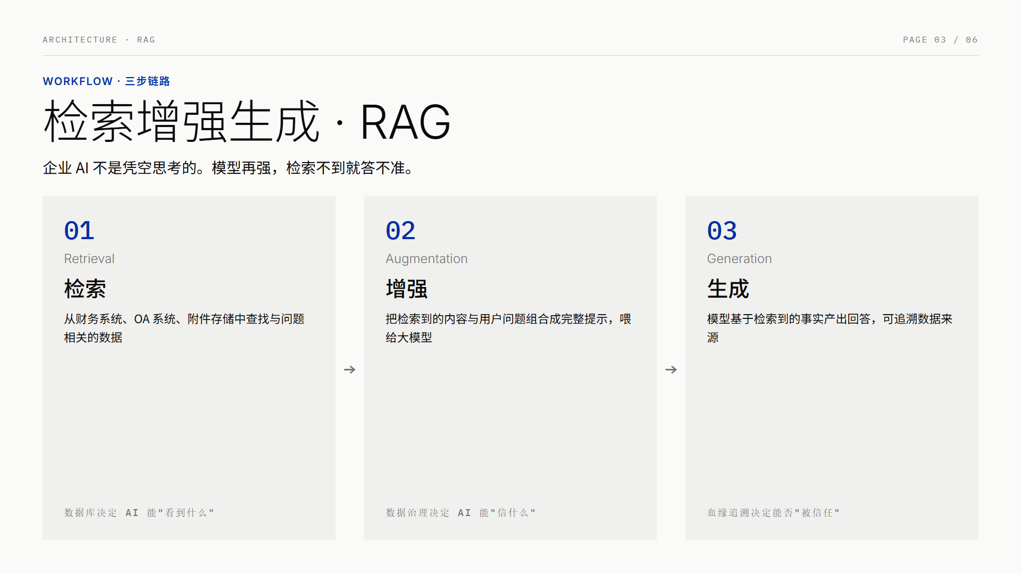Click the sentence beginning '企业 AI 不是凭空思考的'
Image resolution: width=1021 pixels, height=574 pixels.
[x=229, y=168]
